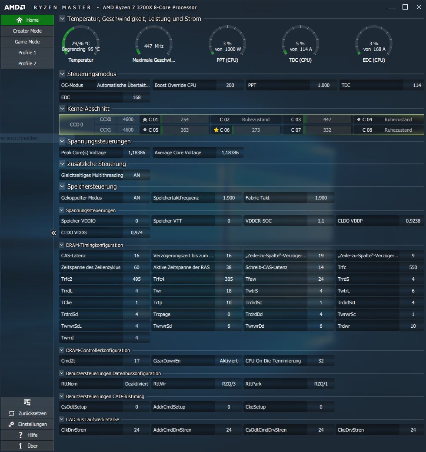The width and height of the screenshot is (426, 452).
Task: Click the PPT value 1.000 field
Action: pos(323,85)
